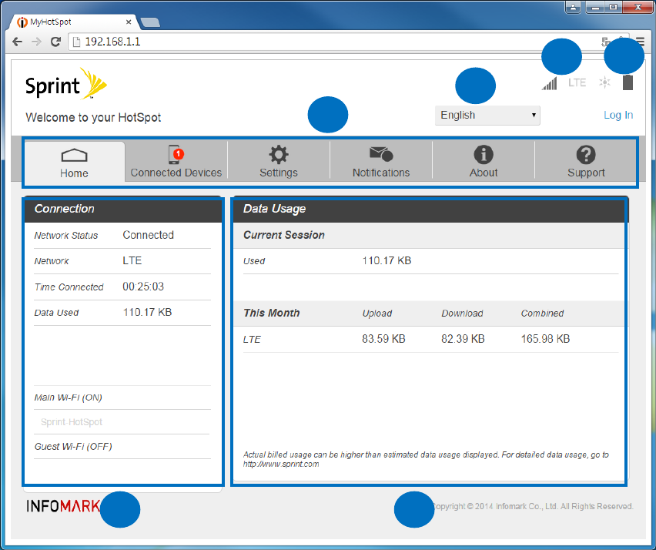This screenshot has height=550, width=656.
Task: Click the Current Session heading
Action: [x=284, y=235]
